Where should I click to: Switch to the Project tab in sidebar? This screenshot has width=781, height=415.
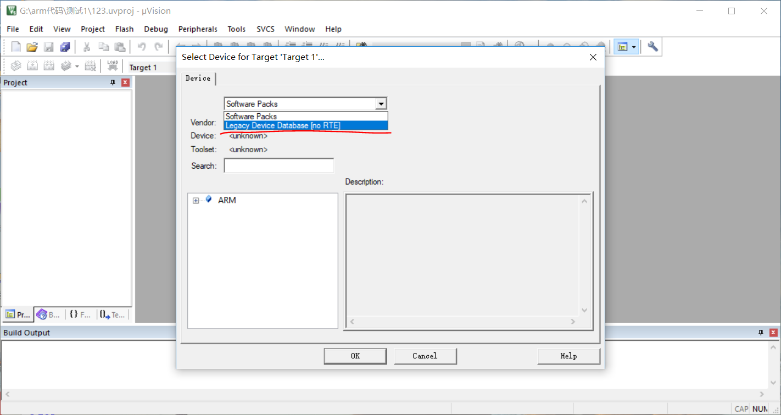point(18,314)
